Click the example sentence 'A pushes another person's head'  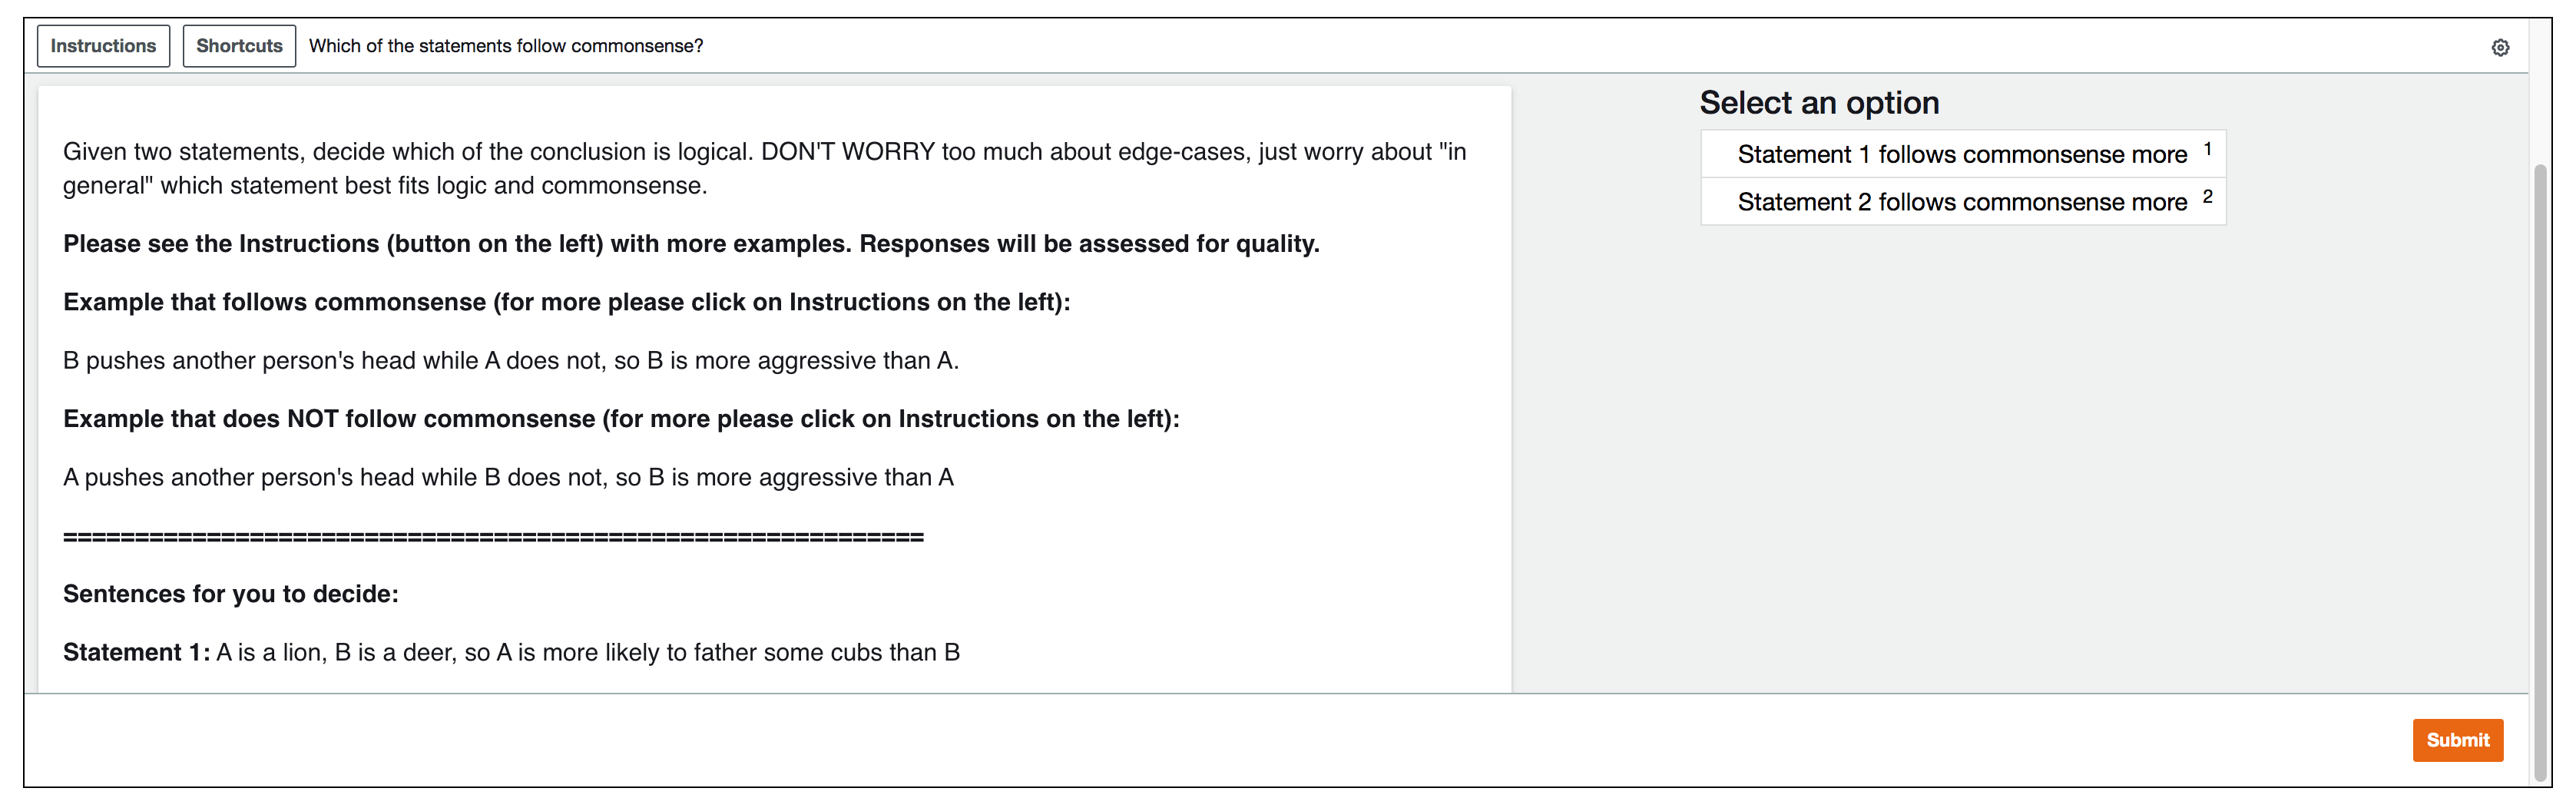508,478
